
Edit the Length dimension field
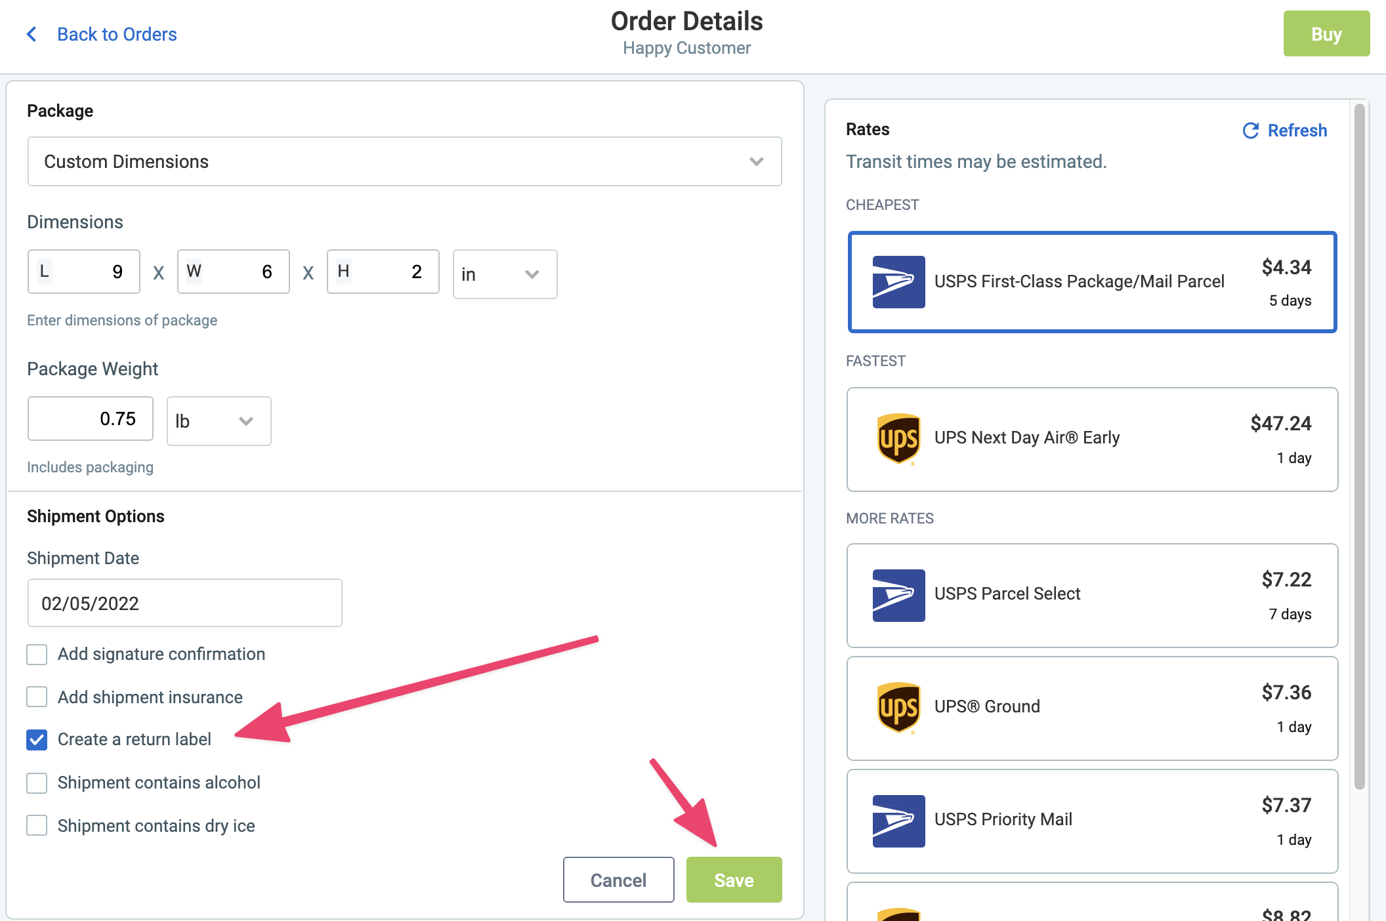pos(83,272)
